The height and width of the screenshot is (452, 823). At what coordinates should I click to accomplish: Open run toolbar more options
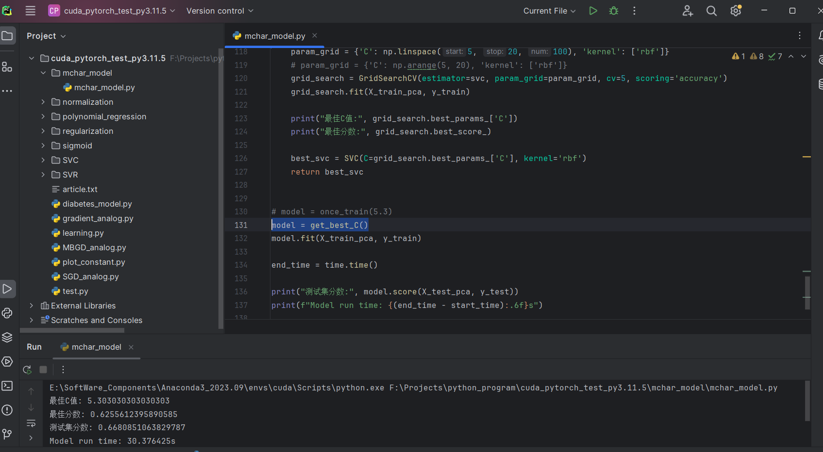click(x=63, y=370)
